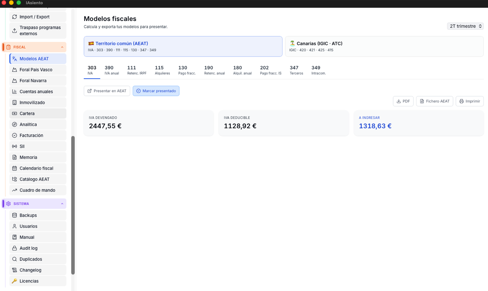The width and height of the screenshot is (488, 291).
Task: Open the 202 Pago fracc. IS tab
Action: coord(271,70)
